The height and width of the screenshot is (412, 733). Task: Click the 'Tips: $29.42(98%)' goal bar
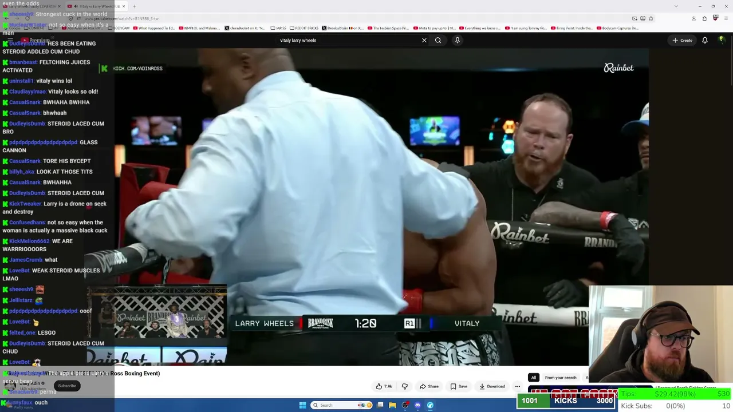tap(675, 394)
